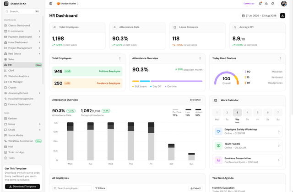Click the Todo List App icon
The image size is (293, 192).
click(5, 152)
